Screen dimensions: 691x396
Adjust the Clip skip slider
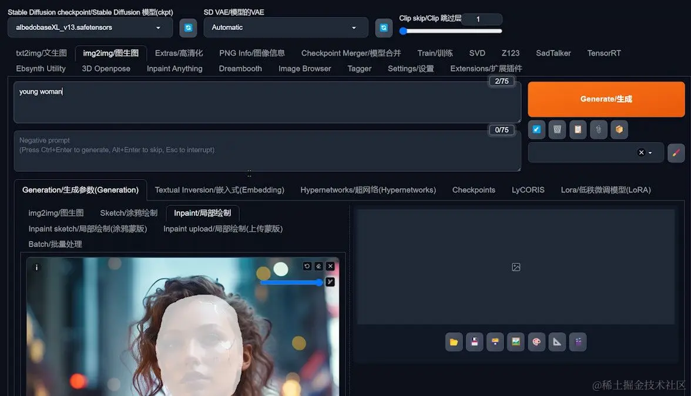pos(450,31)
